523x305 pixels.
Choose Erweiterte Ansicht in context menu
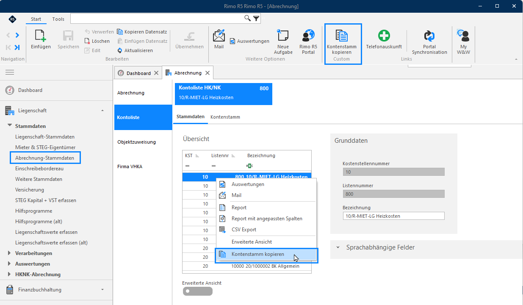(267, 242)
